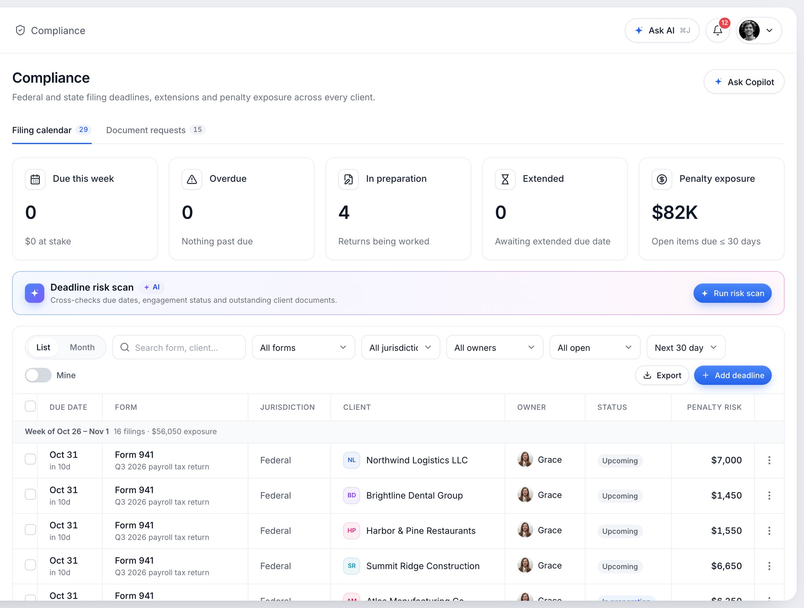Click the Due this week calendar icon

pyautogui.click(x=35, y=179)
